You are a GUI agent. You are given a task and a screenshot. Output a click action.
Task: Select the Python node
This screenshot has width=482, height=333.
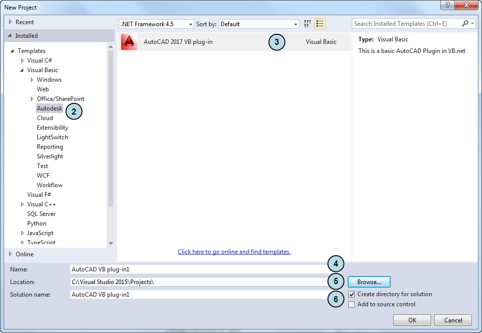[x=37, y=224]
